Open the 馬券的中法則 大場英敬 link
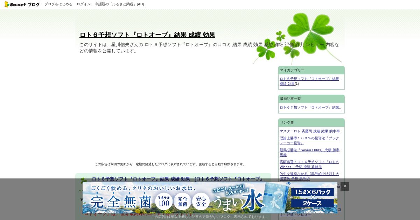 (x=309, y=176)
